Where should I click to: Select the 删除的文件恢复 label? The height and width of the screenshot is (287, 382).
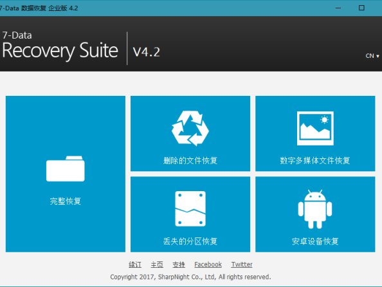(x=190, y=160)
